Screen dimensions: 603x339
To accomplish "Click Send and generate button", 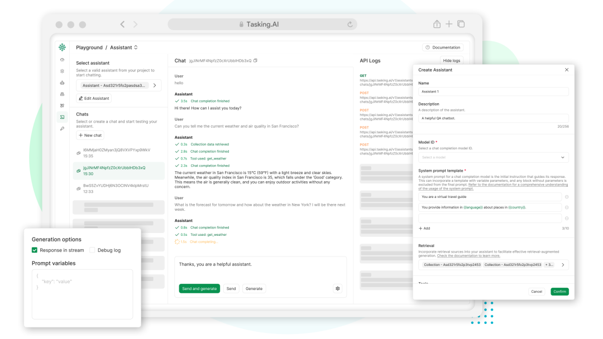I will 199,288.
